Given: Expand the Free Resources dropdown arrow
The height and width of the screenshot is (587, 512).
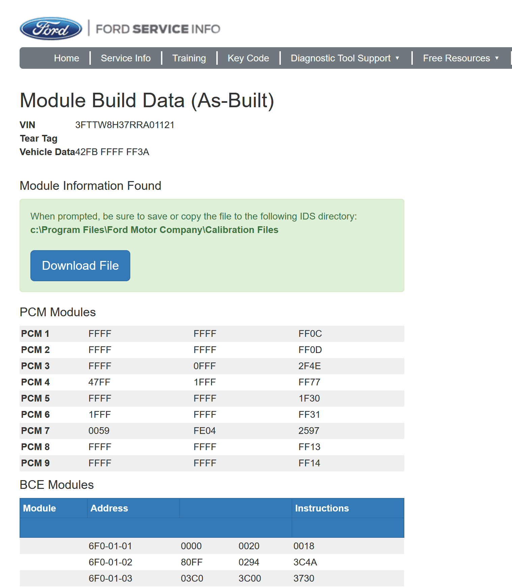Looking at the screenshot, I should coord(497,58).
